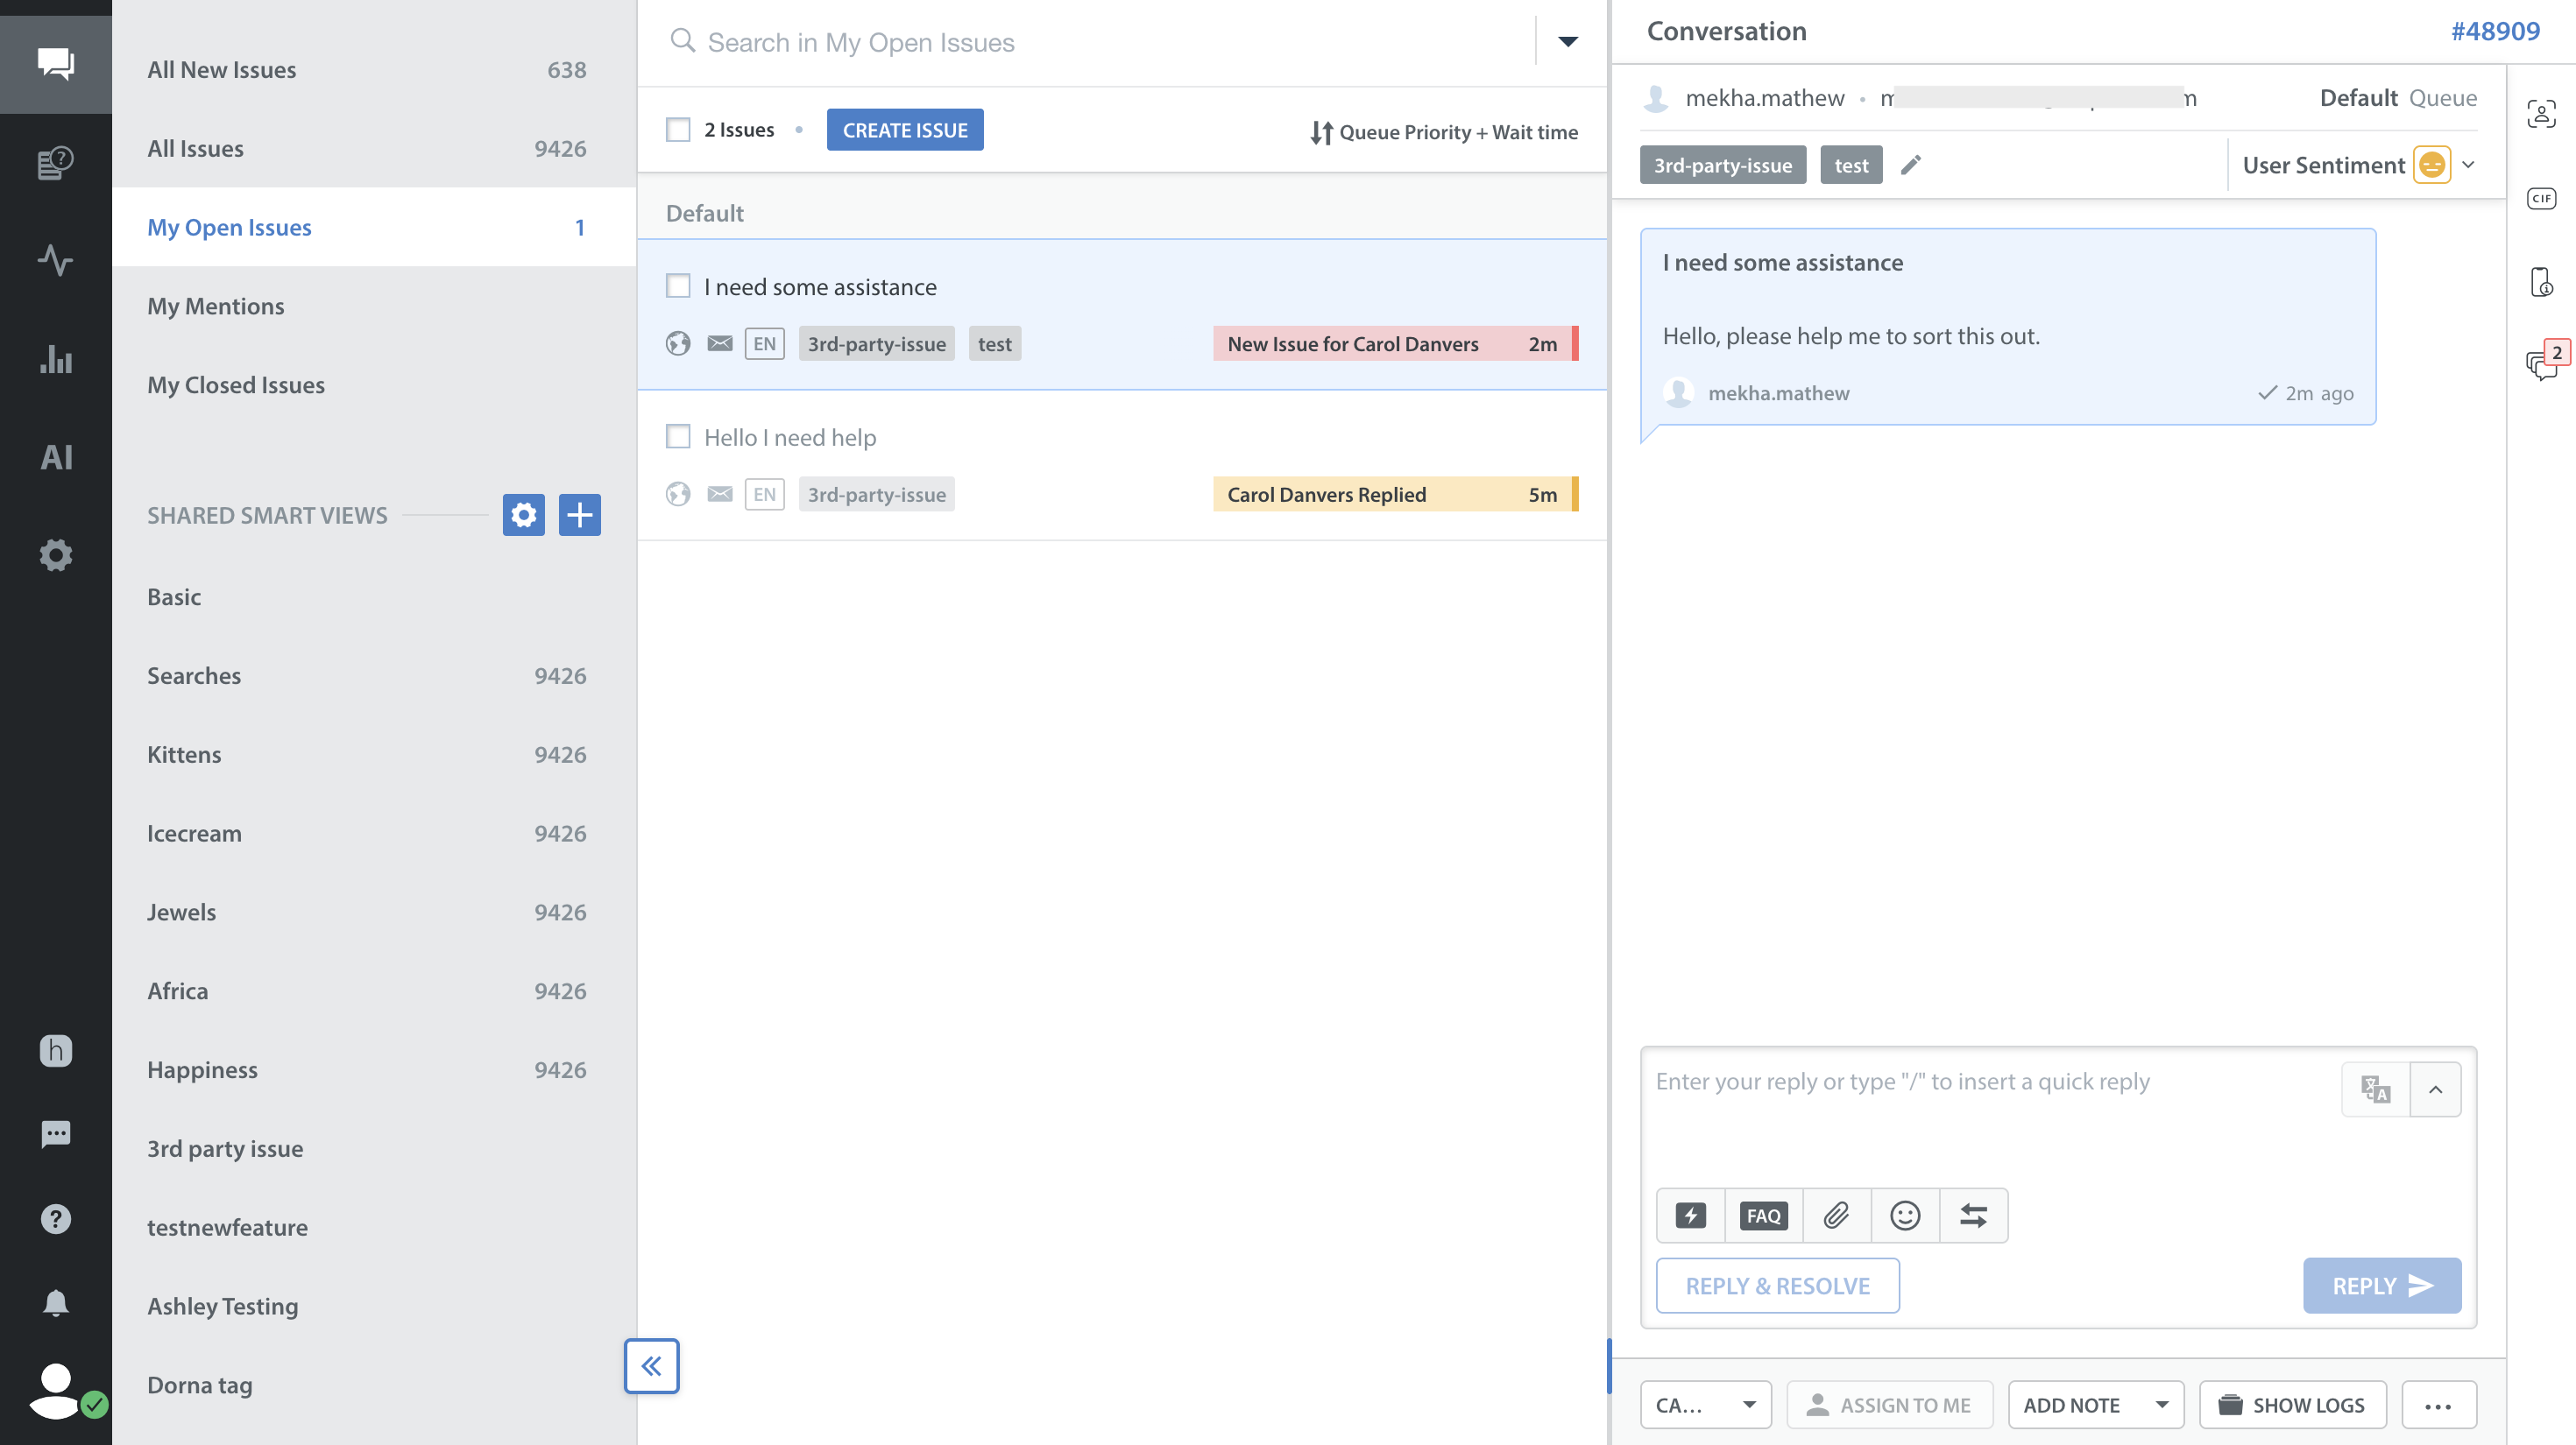Open the User Sentiment dropdown

(2468, 165)
